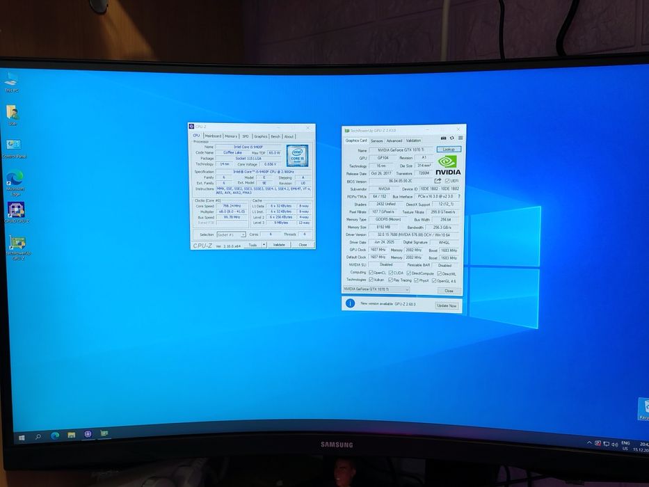
Task: Click the BIOS share/export icon in GPU-Z
Action: click(x=438, y=181)
